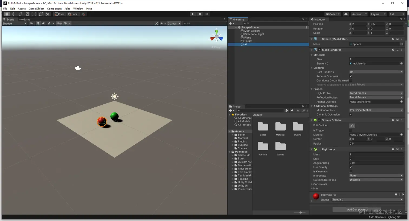
Task: Search assets by label in Project panel
Action: (x=292, y=110)
